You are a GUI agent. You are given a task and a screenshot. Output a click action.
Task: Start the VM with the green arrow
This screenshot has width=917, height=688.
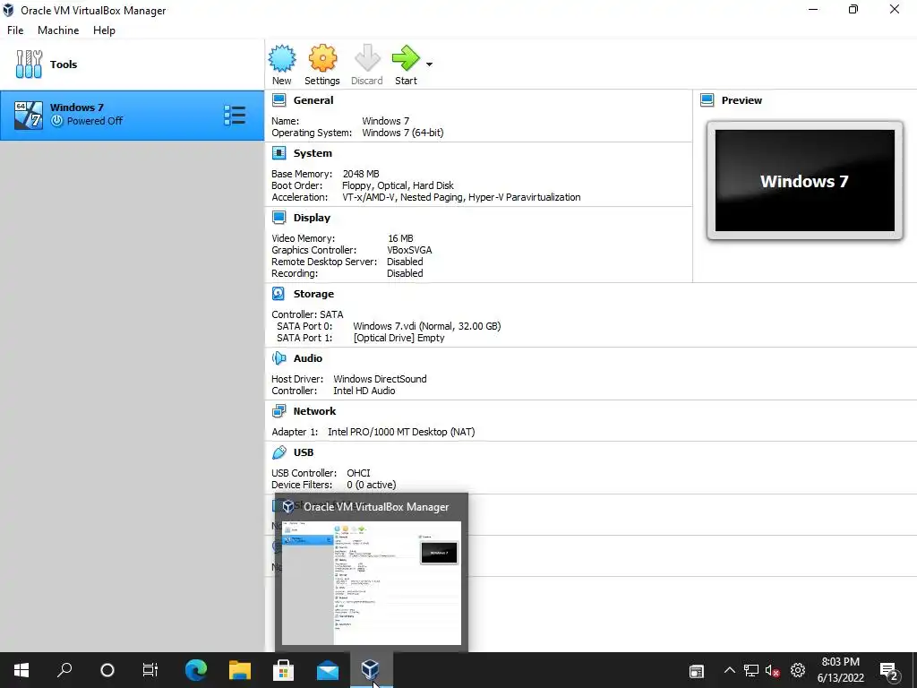(x=406, y=58)
